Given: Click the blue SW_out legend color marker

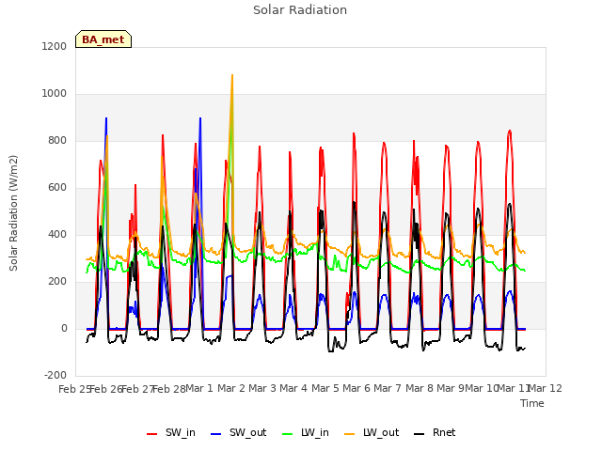Looking at the screenshot, I should coord(216,434).
